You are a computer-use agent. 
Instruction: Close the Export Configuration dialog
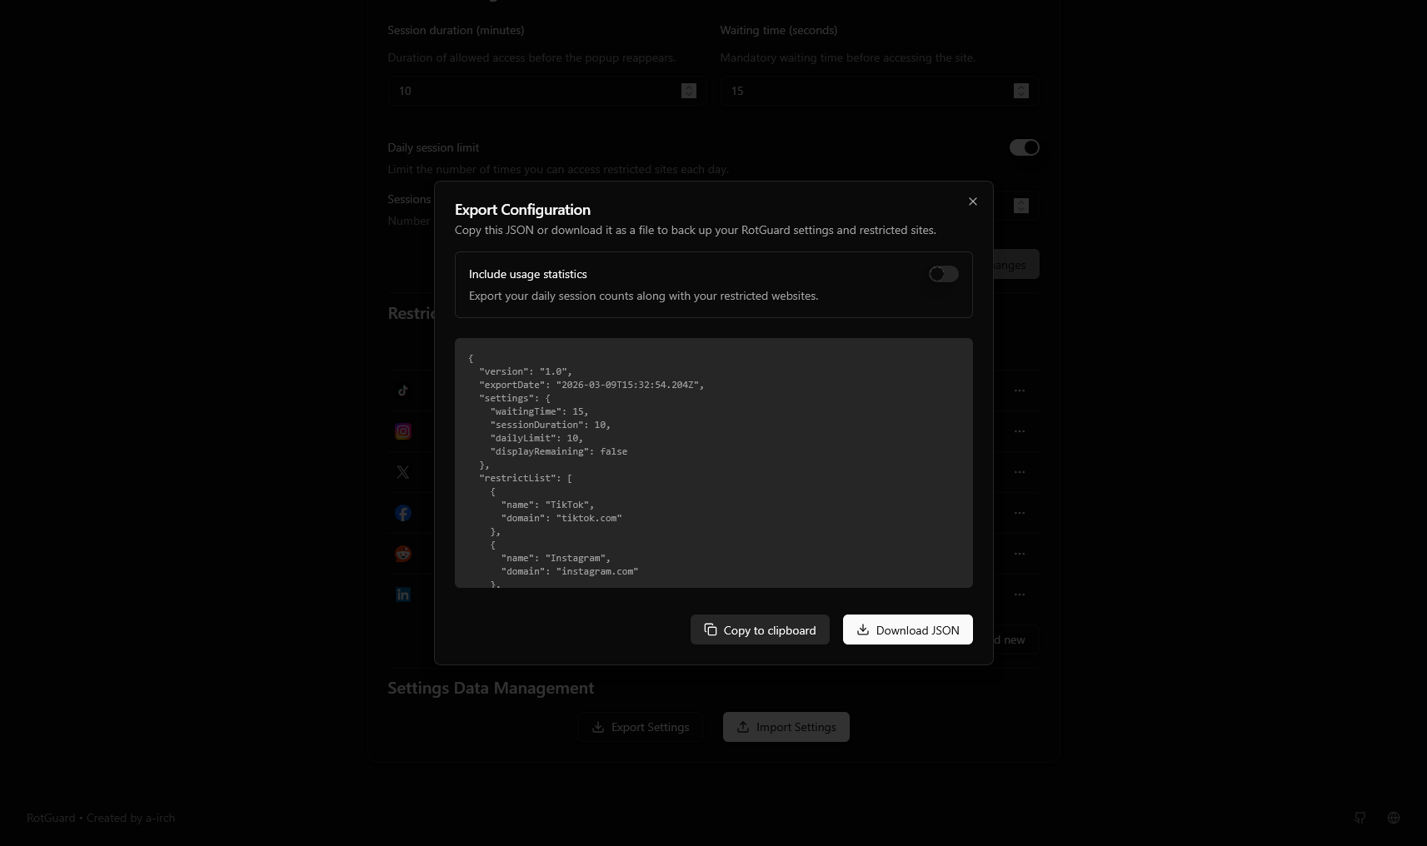click(x=973, y=202)
